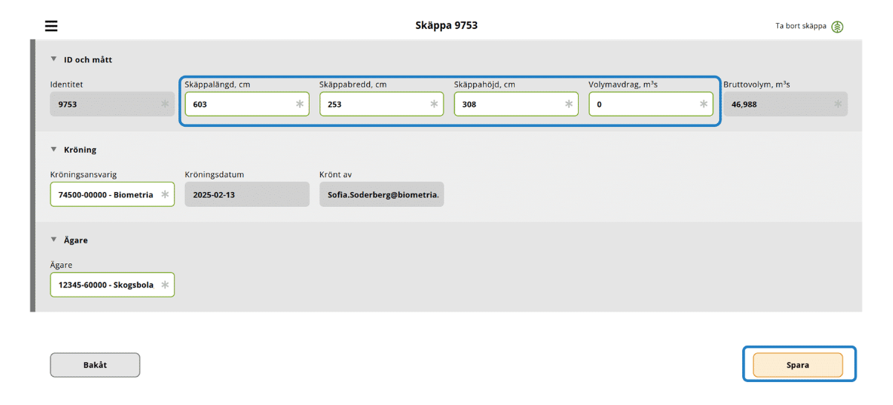Focus the Skäppalängd input showing 603
Screen dimensions: 893x405
(x=238, y=105)
